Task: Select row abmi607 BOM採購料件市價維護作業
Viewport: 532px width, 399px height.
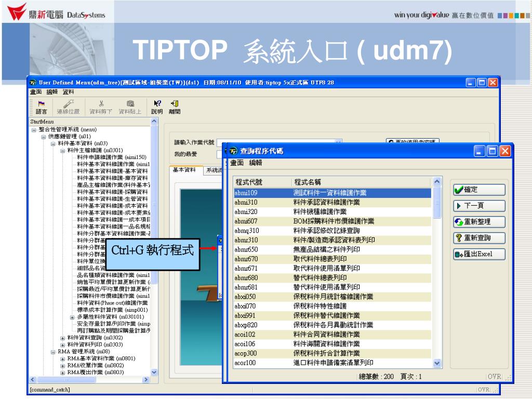Action: pos(332,221)
